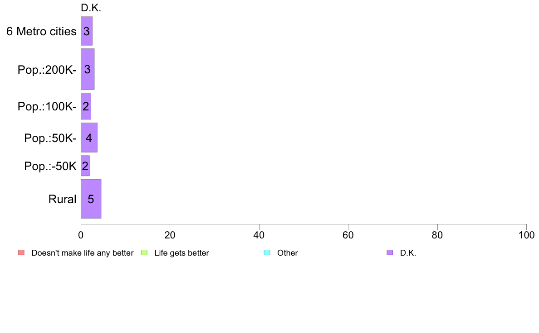Screen dimensions: 539x333
Task: Click the Other legend text
Action: [x=287, y=253]
